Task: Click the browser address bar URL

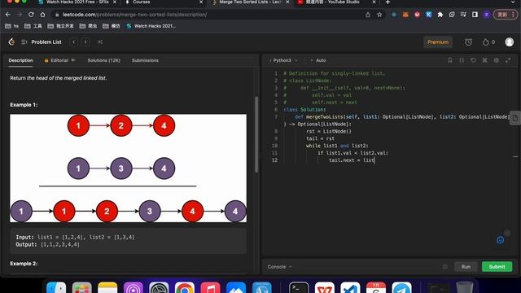Action: pyautogui.click(x=134, y=15)
